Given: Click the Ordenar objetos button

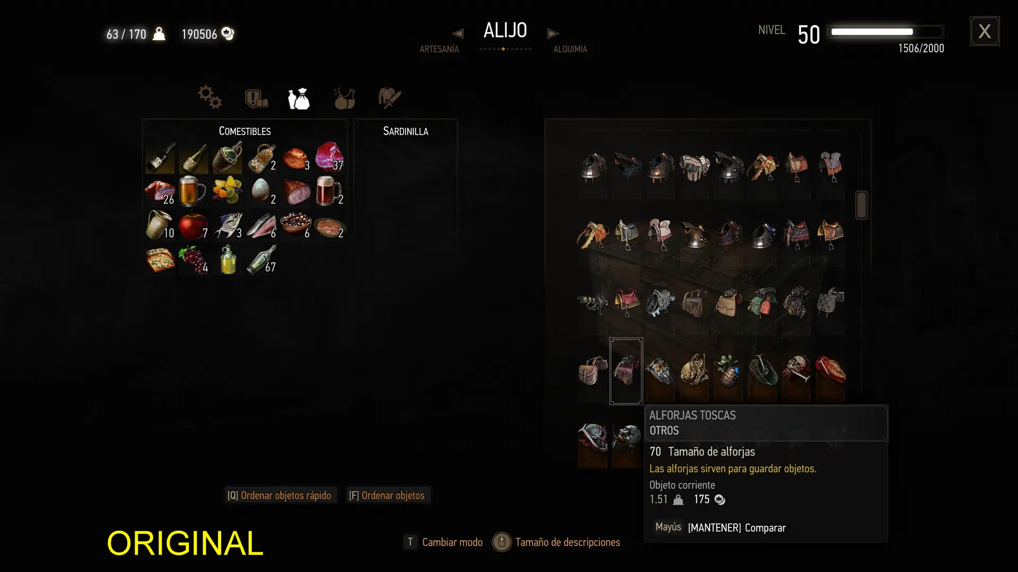Looking at the screenshot, I should (387, 495).
